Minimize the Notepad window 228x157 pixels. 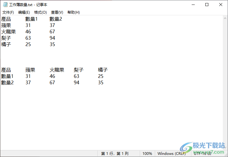click(x=193, y=5)
